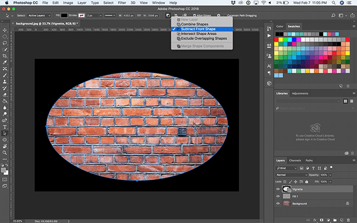Select the Eyedropper tool

coord(4,62)
